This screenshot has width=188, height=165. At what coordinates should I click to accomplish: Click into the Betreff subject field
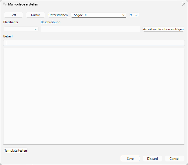(x=94, y=43)
